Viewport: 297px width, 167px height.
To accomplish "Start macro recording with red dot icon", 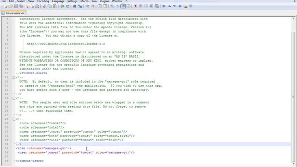I will (135, 6).
